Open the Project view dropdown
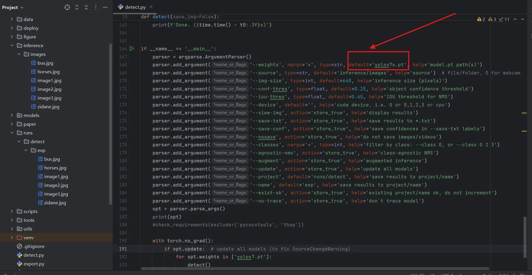532x275 pixels. click(13, 7)
